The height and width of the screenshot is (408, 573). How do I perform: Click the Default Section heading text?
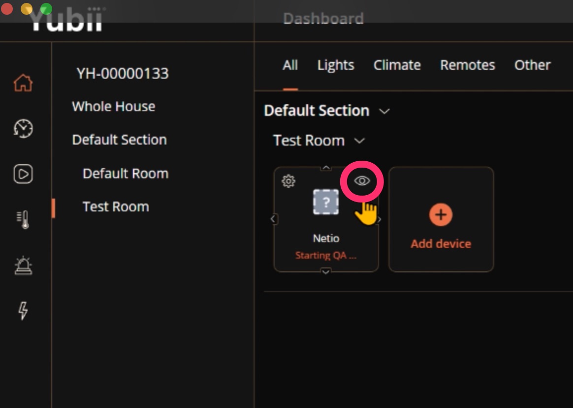[x=317, y=111]
